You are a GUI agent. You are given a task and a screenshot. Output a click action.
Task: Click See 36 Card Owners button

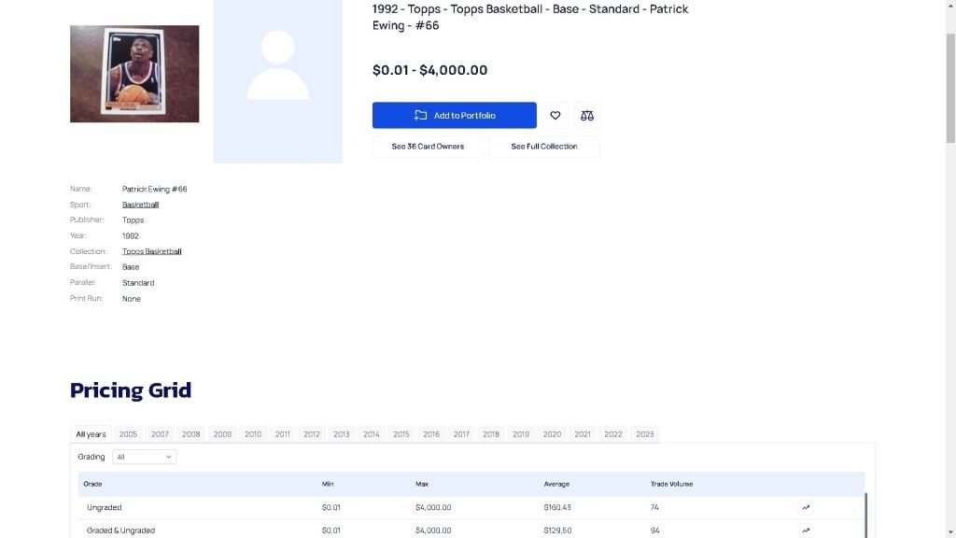point(428,147)
